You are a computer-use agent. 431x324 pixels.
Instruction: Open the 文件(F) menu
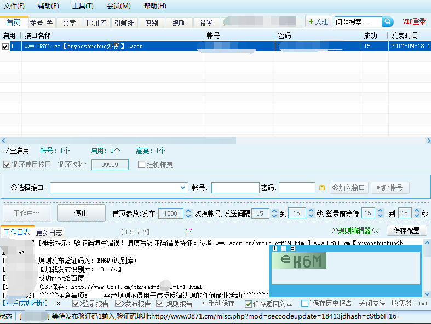(14, 6)
